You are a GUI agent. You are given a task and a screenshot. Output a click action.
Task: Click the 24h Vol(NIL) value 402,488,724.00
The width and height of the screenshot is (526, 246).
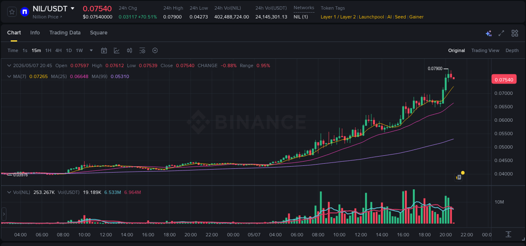click(231, 17)
